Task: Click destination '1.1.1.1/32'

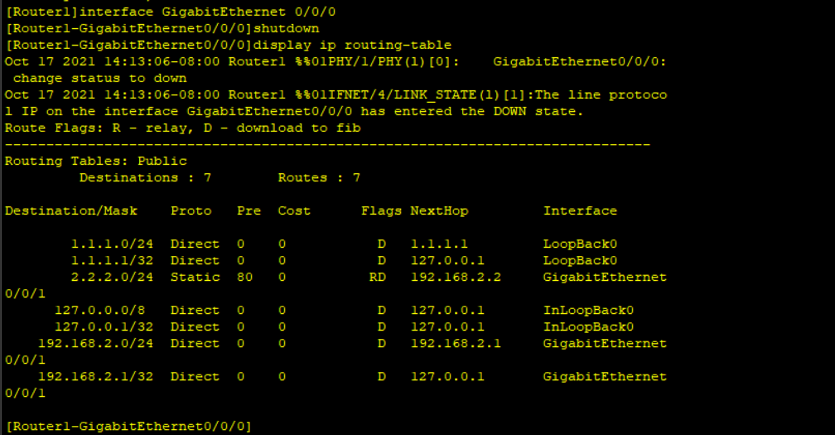Action: point(112,260)
